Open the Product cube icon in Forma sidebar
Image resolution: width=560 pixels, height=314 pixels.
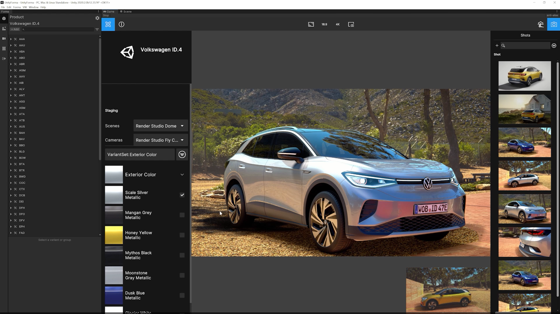[x=4, y=18]
